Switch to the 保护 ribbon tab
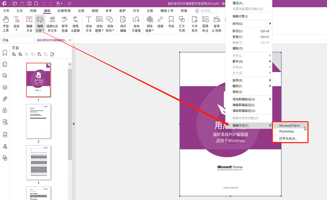Viewport: 327px width, 200px height. point(122,11)
